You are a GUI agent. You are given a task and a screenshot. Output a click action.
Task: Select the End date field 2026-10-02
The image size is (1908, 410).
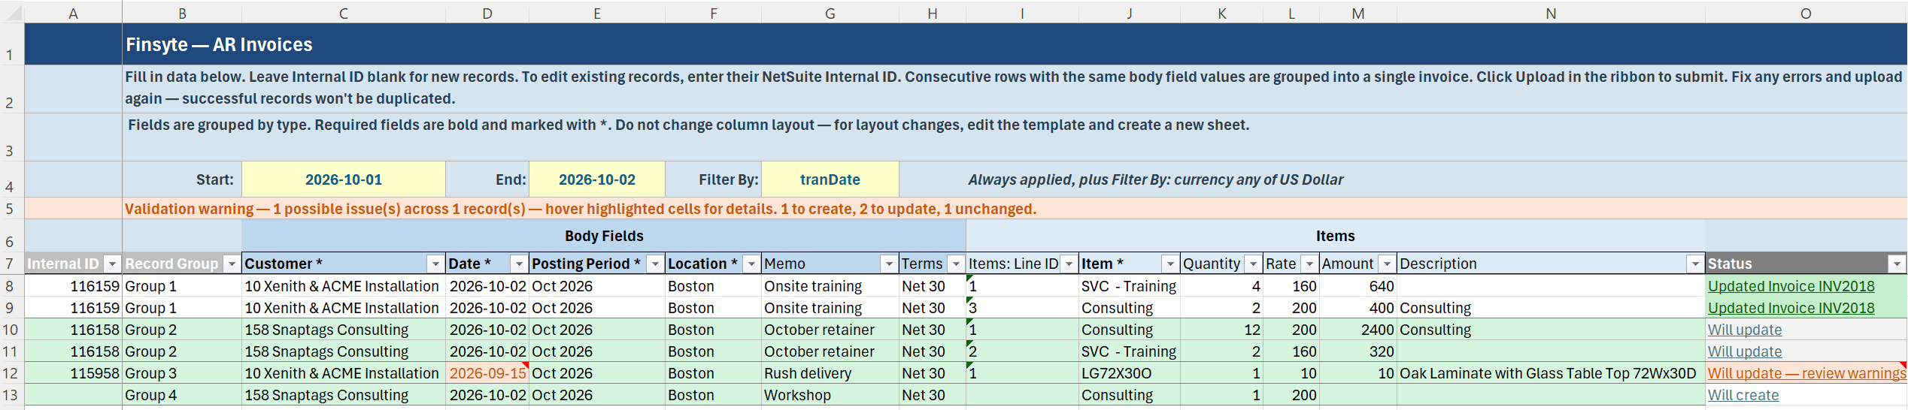[597, 179]
